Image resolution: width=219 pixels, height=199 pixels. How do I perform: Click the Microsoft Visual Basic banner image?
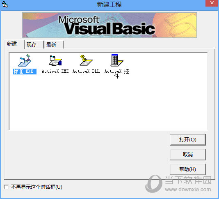109,25
